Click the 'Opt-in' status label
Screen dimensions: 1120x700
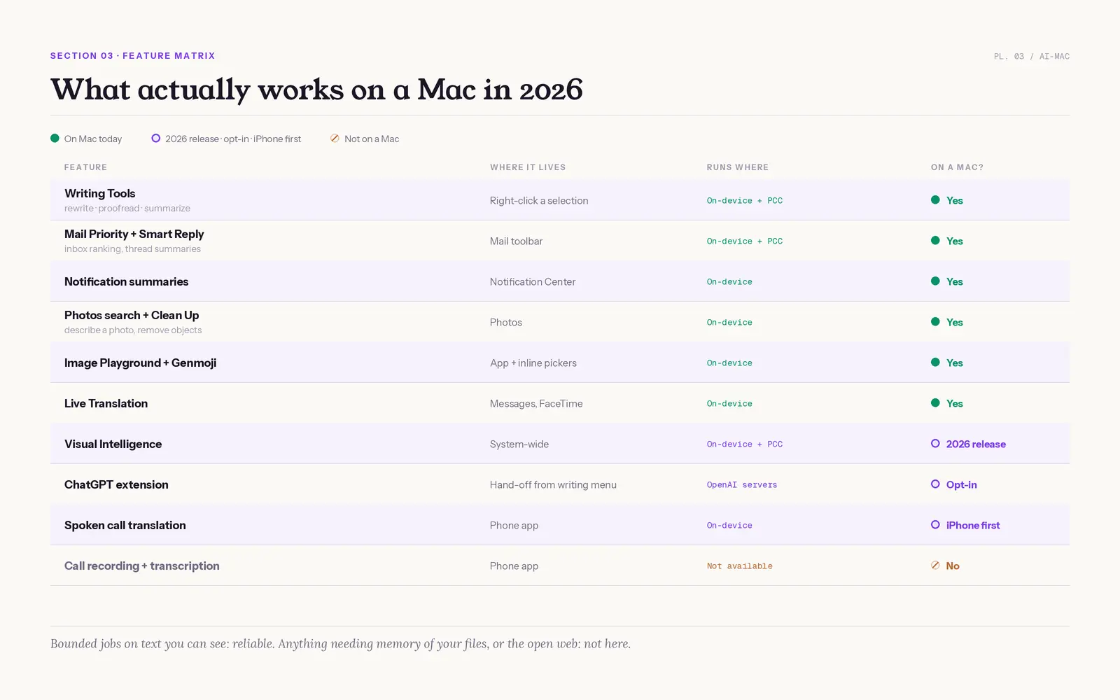962,484
